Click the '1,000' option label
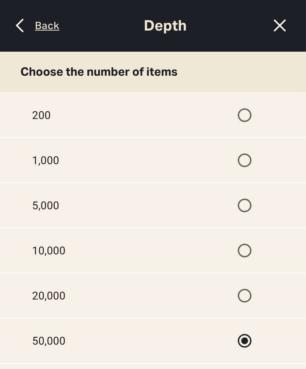This screenshot has width=306, height=369. tap(46, 160)
